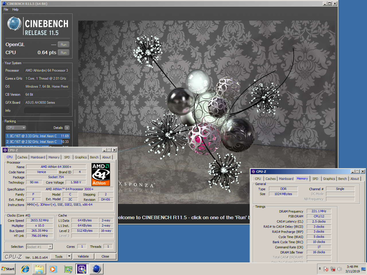Switch to Cinebench via its taskbar icon
Viewport: 367px width, 275px height.
pyautogui.click(x=97, y=269)
